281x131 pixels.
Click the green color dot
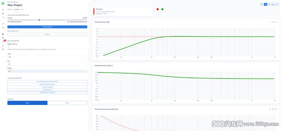click(x=162, y=9)
